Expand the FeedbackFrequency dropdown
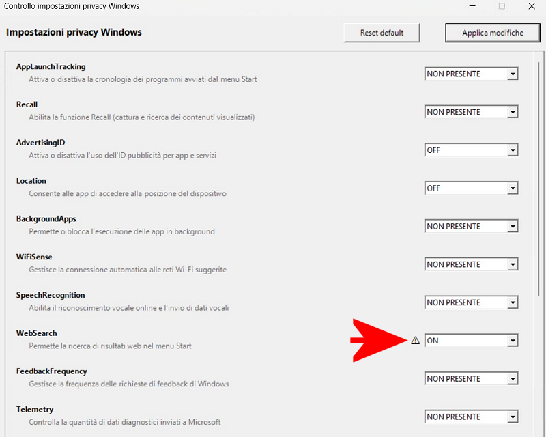The image size is (546, 437). (471, 378)
